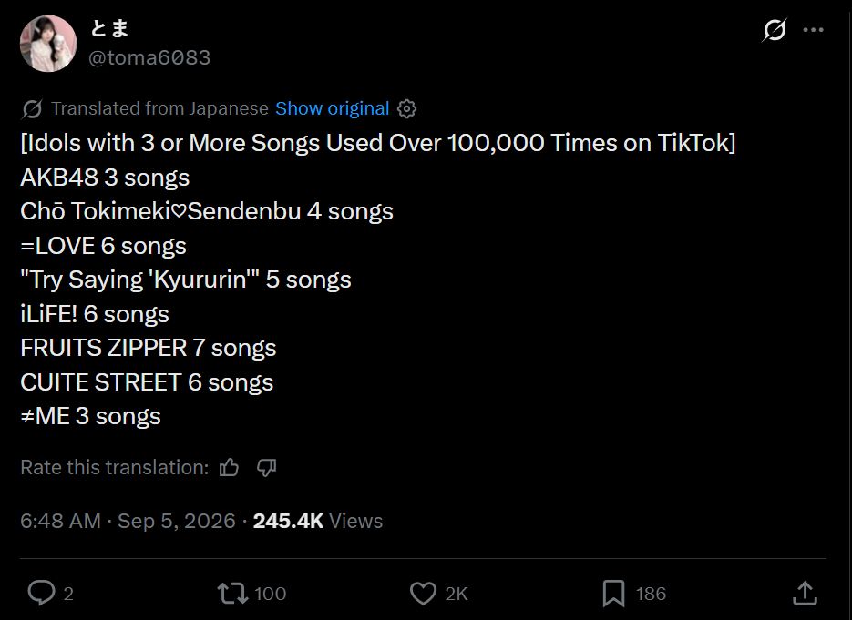Click the Grok icon beside Translated from Japanese
852x620 pixels.
[32, 108]
